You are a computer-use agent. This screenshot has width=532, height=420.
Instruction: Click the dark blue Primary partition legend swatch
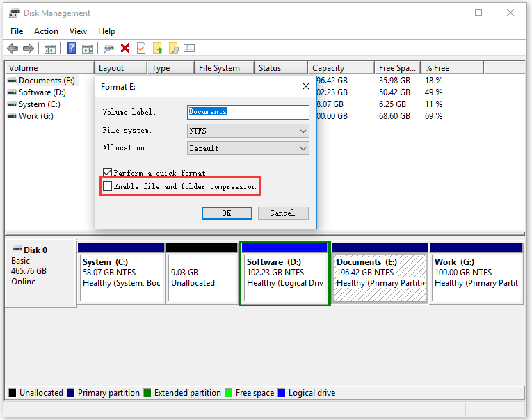[x=71, y=393]
